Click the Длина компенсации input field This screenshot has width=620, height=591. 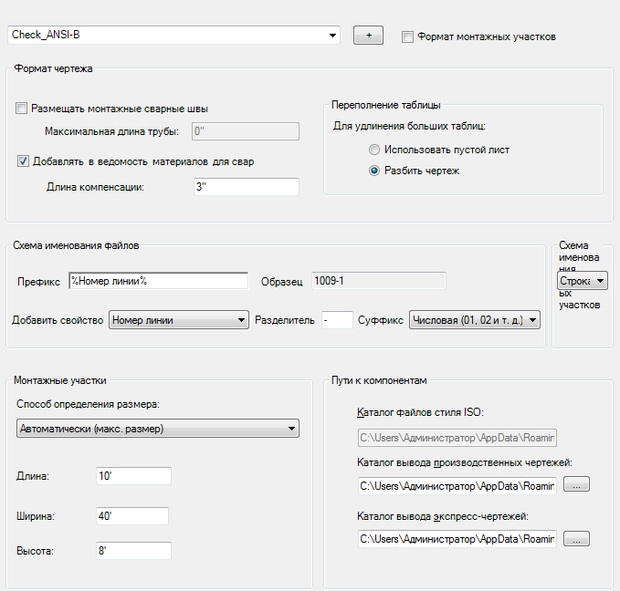tap(246, 187)
